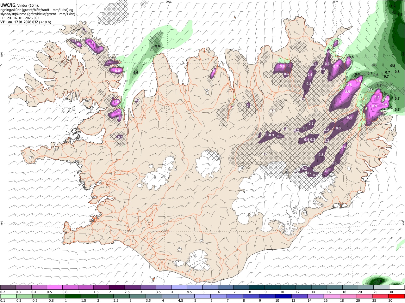The image size is (405, 303).
Task: Select the 16 pale pink swatch, green-red row
Action: 332,296
